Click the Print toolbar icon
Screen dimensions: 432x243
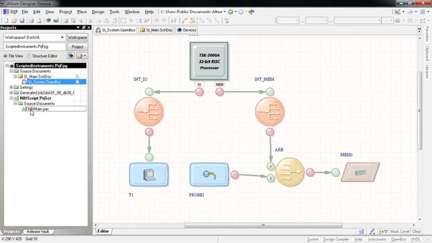pos(31,21)
